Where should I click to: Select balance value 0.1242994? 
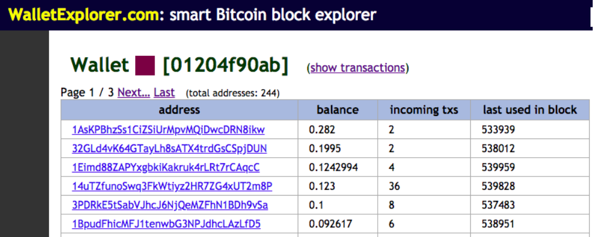click(x=333, y=168)
